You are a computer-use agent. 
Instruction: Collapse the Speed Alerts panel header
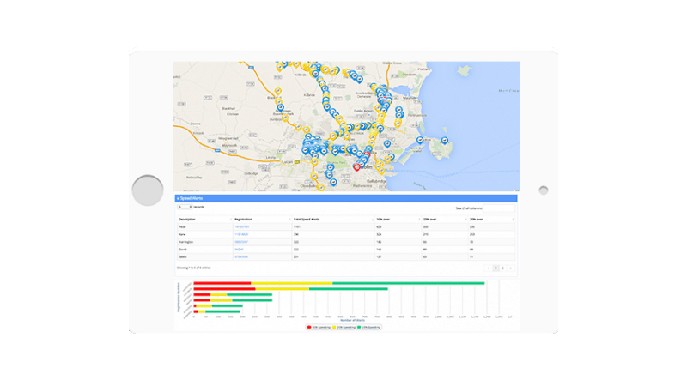point(191,198)
